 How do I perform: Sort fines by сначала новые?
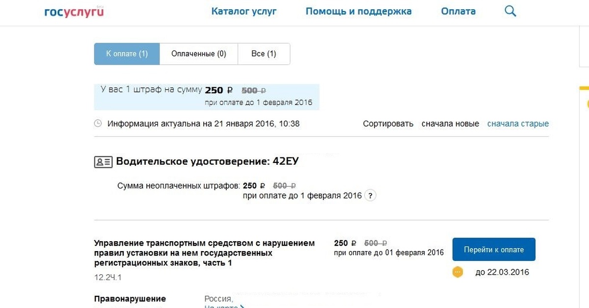(x=450, y=124)
